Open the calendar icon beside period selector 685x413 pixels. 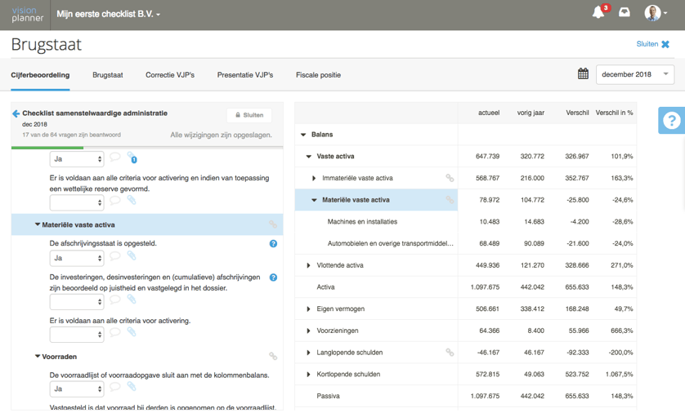(583, 74)
